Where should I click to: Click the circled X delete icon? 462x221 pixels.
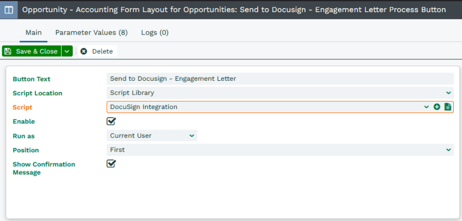pyautogui.click(x=84, y=51)
